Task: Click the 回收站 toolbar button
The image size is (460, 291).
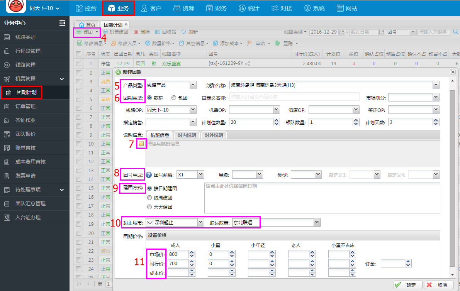Action: coord(166,32)
